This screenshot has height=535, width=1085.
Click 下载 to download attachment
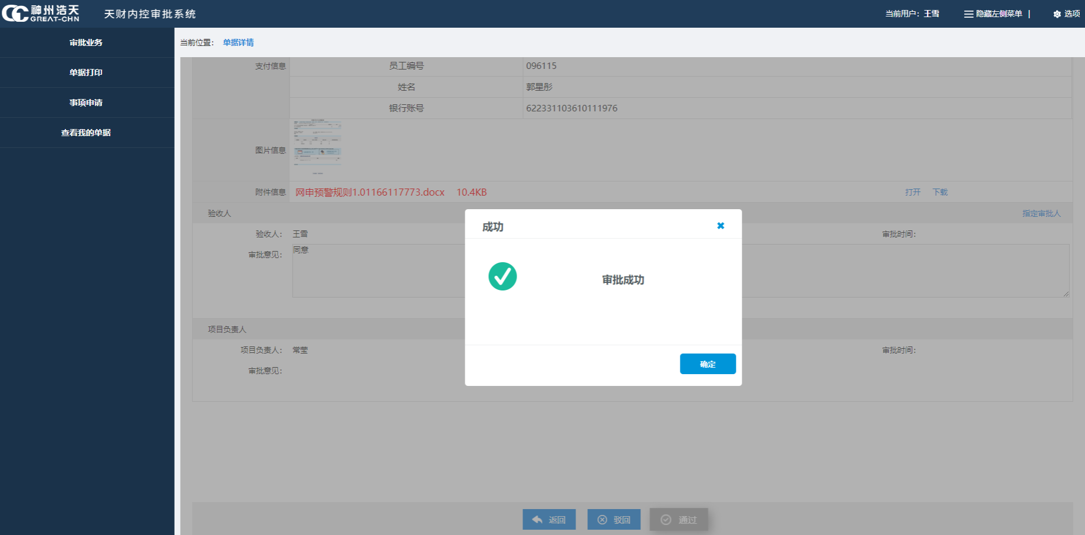(x=939, y=192)
